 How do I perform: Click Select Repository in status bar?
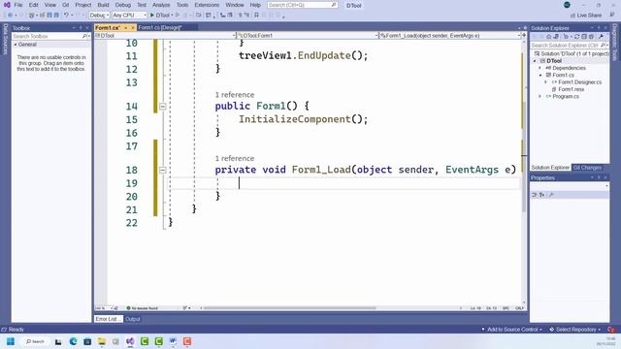pyautogui.click(x=574, y=330)
